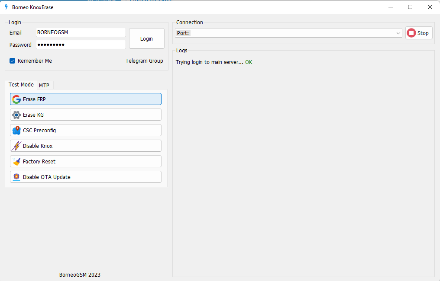Click the red Stop icon
The width and height of the screenshot is (440, 281).
tap(411, 33)
